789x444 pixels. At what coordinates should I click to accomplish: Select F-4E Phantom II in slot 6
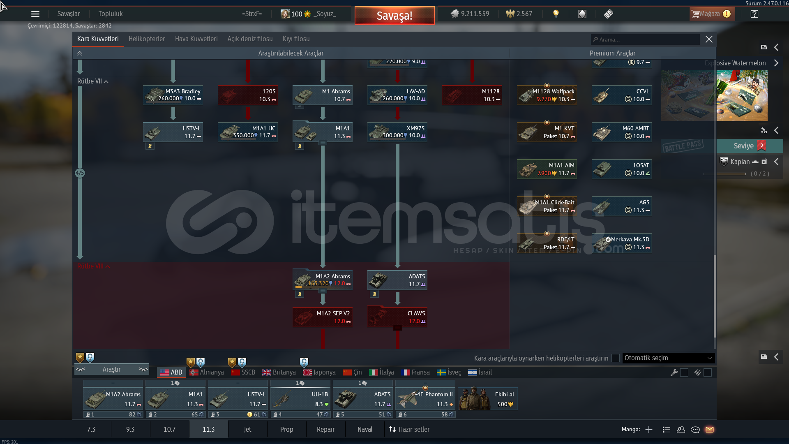(x=425, y=399)
